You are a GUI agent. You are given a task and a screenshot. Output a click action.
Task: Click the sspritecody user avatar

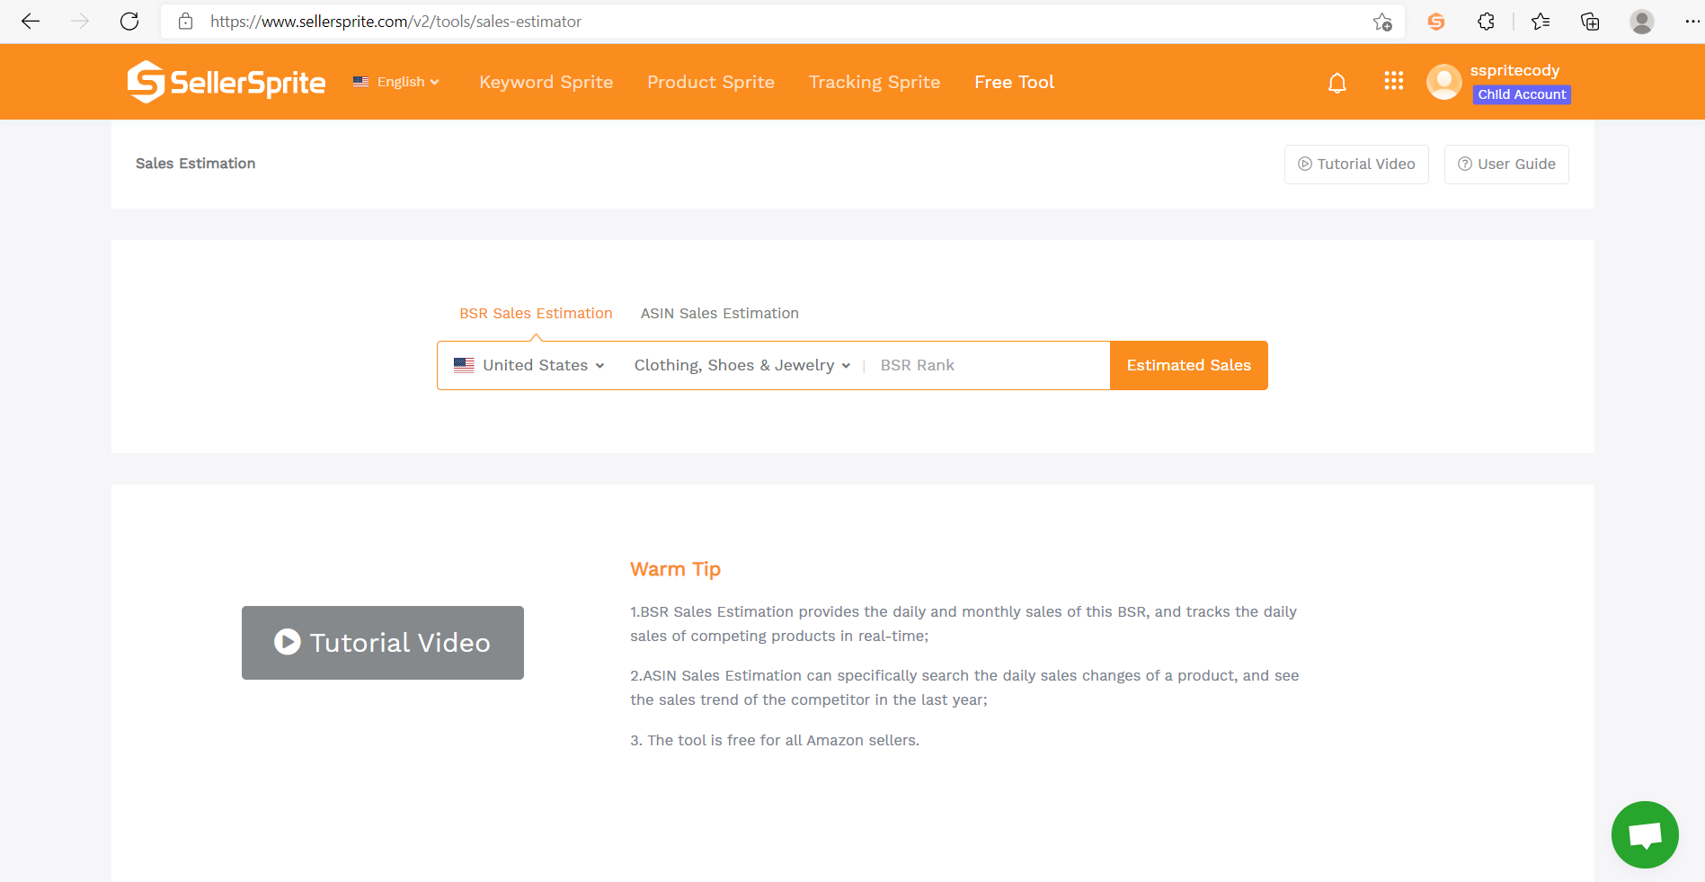point(1444,82)
